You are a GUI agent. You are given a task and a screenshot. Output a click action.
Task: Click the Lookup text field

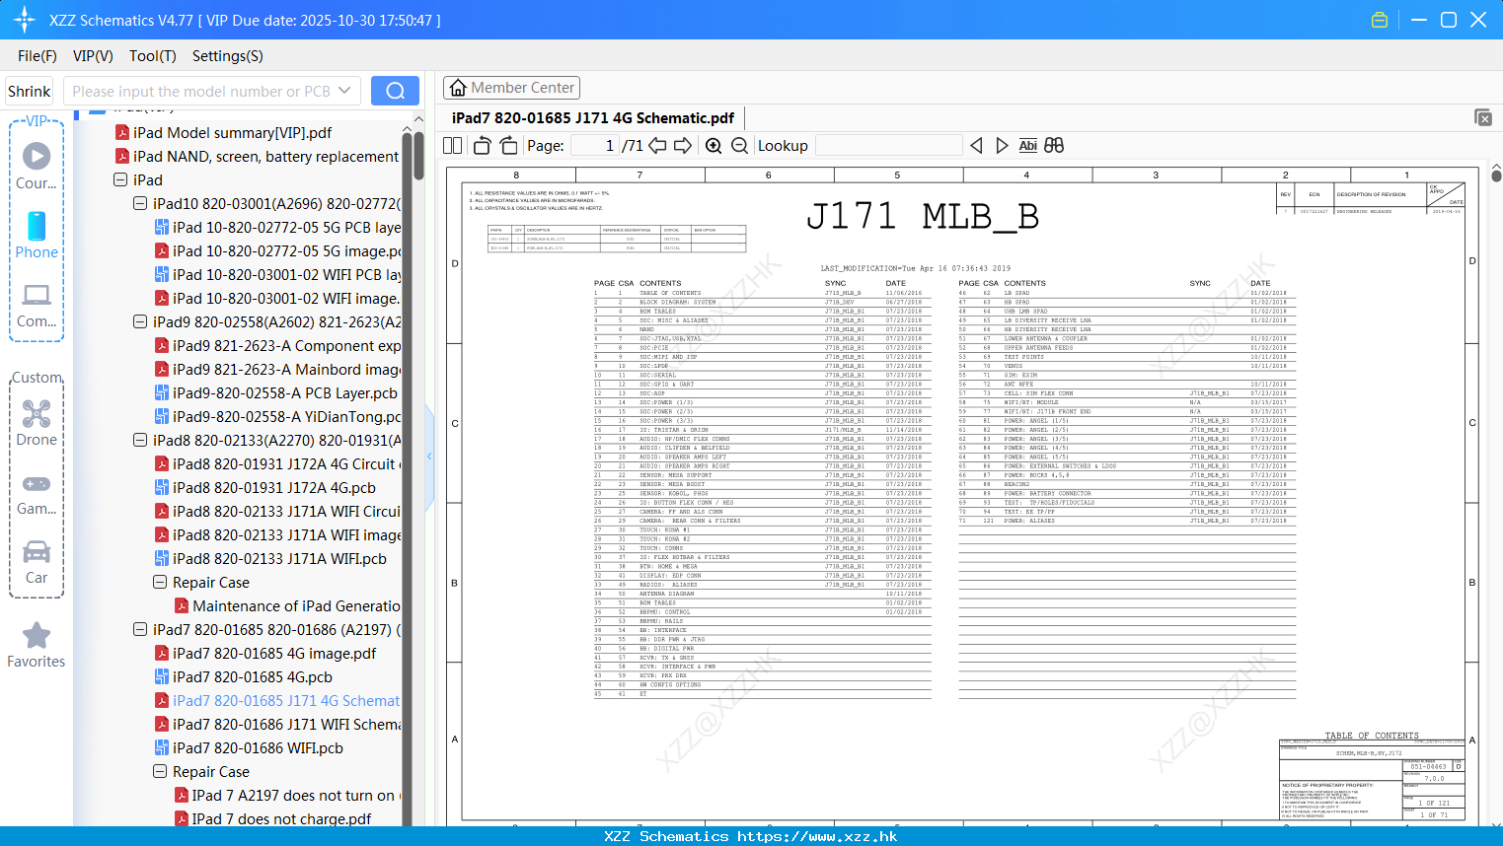coord(888,145)
